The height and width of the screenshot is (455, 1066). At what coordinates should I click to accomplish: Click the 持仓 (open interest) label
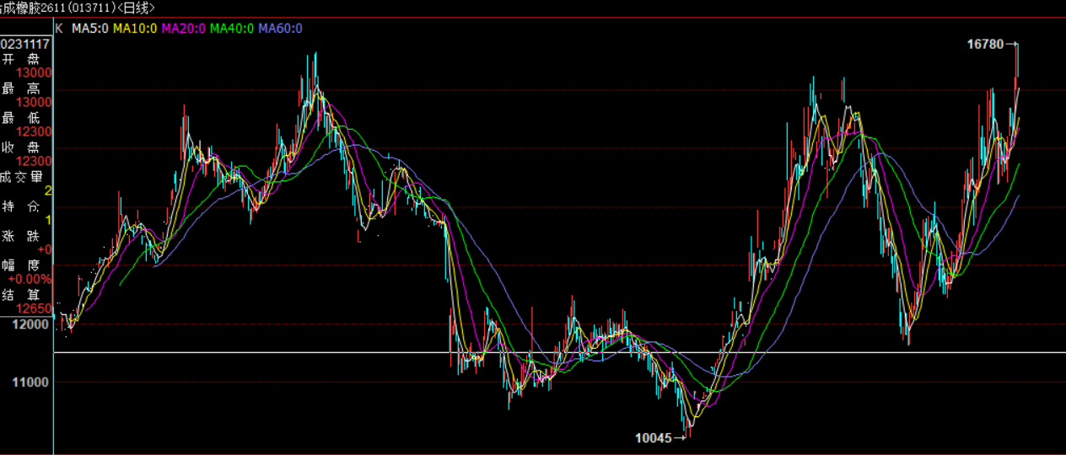(21, 206)
